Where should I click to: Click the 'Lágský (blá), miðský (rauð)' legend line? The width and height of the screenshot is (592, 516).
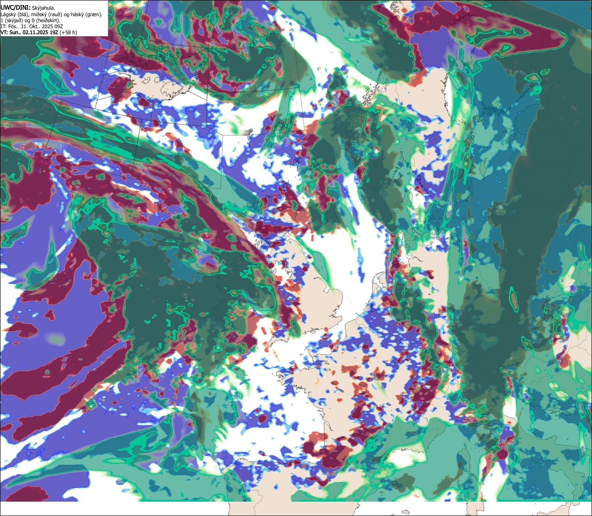pos(51,14)
